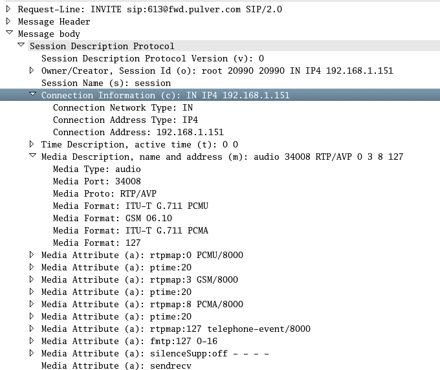Expand the rtpmap:0 PCMU/8000 attribute

click(32, 255)
